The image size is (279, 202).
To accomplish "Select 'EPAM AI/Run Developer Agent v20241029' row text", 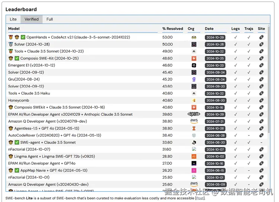I will click(70, 115).
